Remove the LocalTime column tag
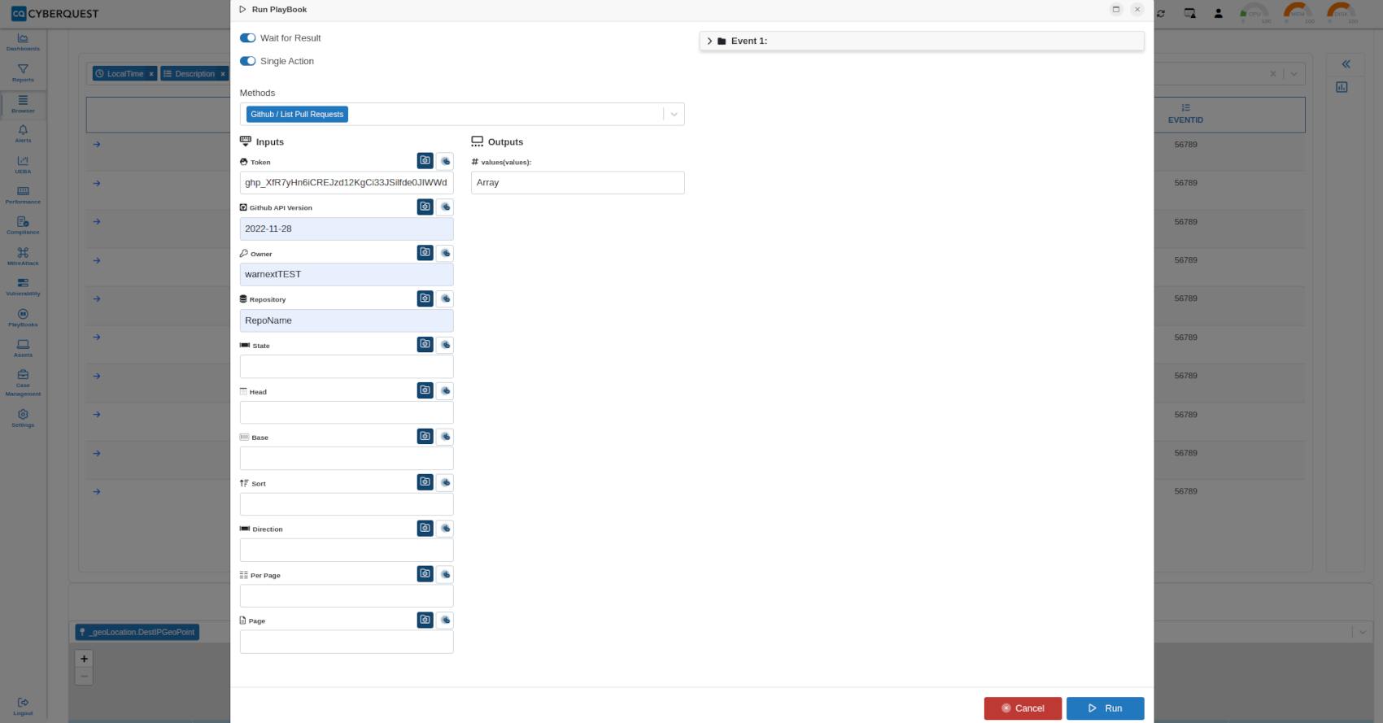1383x723 pixels. pyautogui.click(x=151, y=74)
